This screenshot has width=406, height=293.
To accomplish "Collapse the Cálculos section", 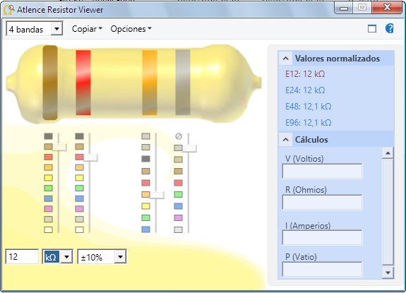I will (x=285, y=140).
